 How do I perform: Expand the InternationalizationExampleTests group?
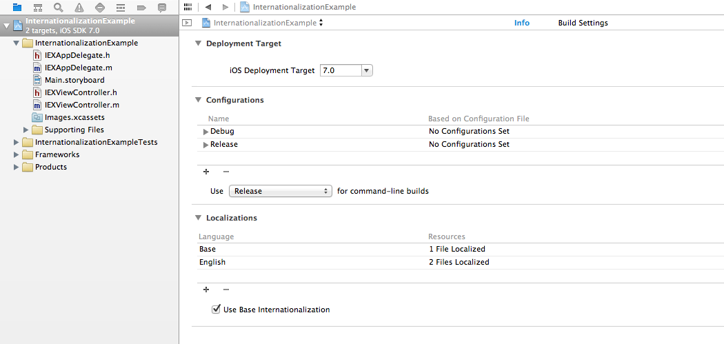pos(17,142)
